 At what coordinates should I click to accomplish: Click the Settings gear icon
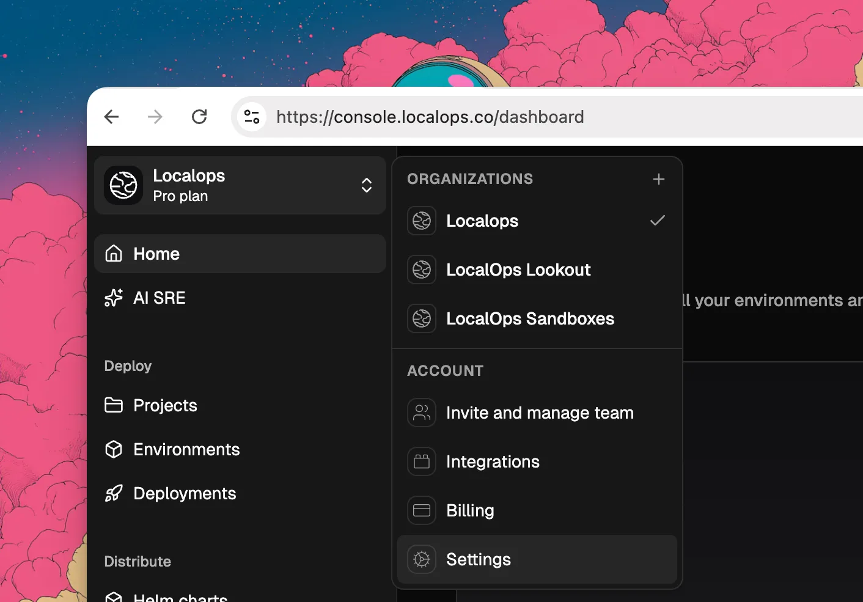pyautogui.click(x=422, y=559)
